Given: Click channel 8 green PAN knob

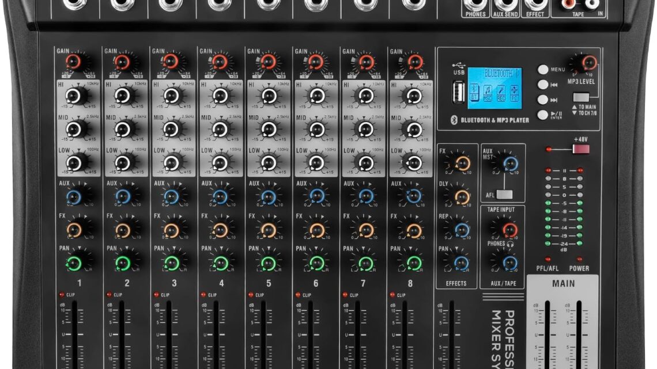Looking at the screenshot, I should point(413,263).
